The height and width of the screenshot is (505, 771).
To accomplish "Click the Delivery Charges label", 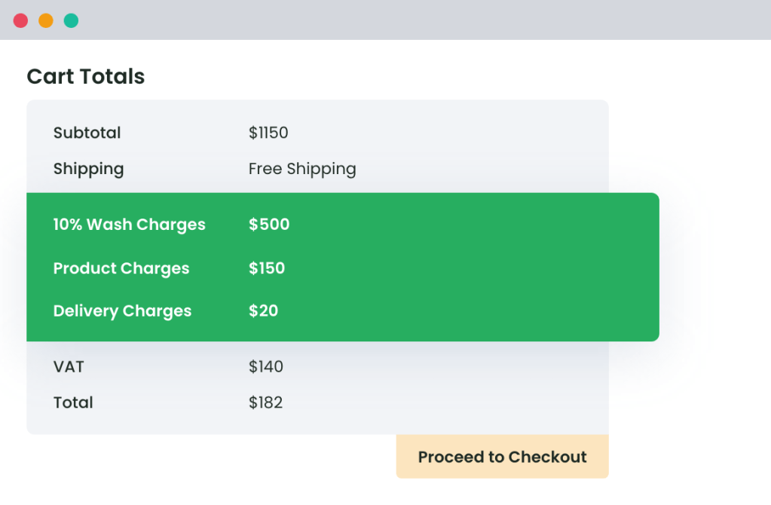I will coord(122,311).
